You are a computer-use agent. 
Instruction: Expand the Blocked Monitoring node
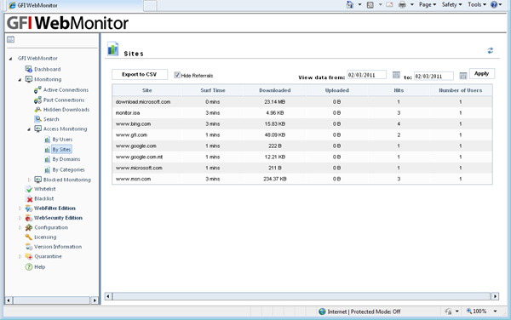[x=29, y=180]
